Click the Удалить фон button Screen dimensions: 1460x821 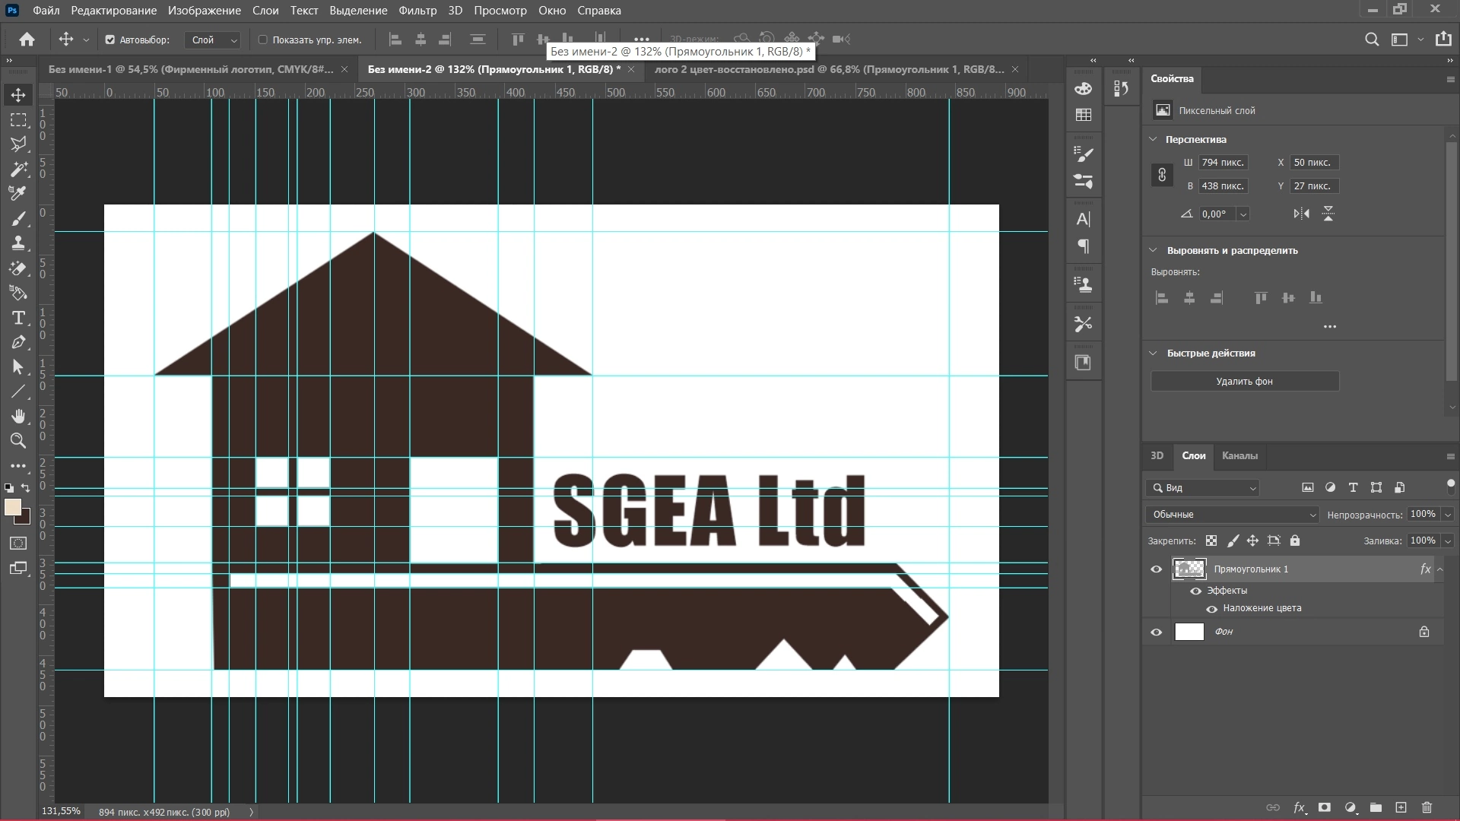pyautogui.click(x=1244, y=382)
